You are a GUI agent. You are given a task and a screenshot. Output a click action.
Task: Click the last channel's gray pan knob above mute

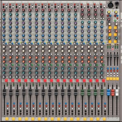pyautogui.click(x=102, y=77)
